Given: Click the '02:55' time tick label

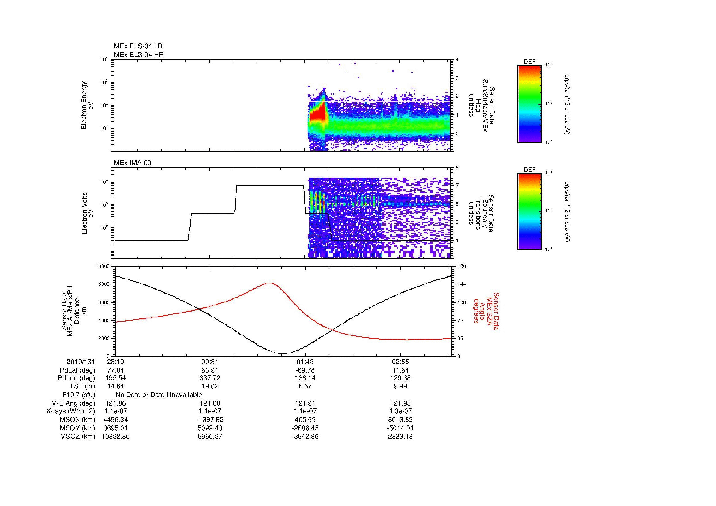Looking at the screenshot, I should pyautogui.click(x=400, y=362).
